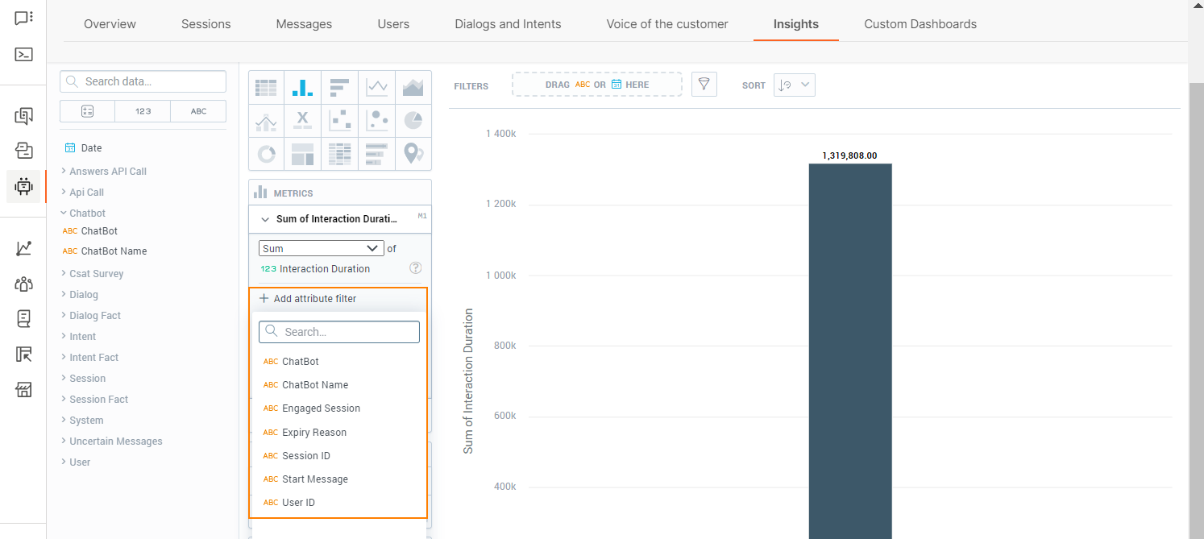Viewport: 1204px width, 539px height.
Task: Open the filter funnel icon beside FILTERS
Action: tap(704, 84)
